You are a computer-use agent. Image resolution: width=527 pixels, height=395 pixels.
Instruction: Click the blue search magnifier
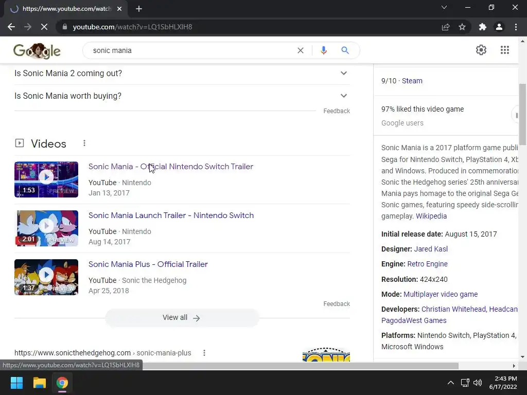pos(345,50)
